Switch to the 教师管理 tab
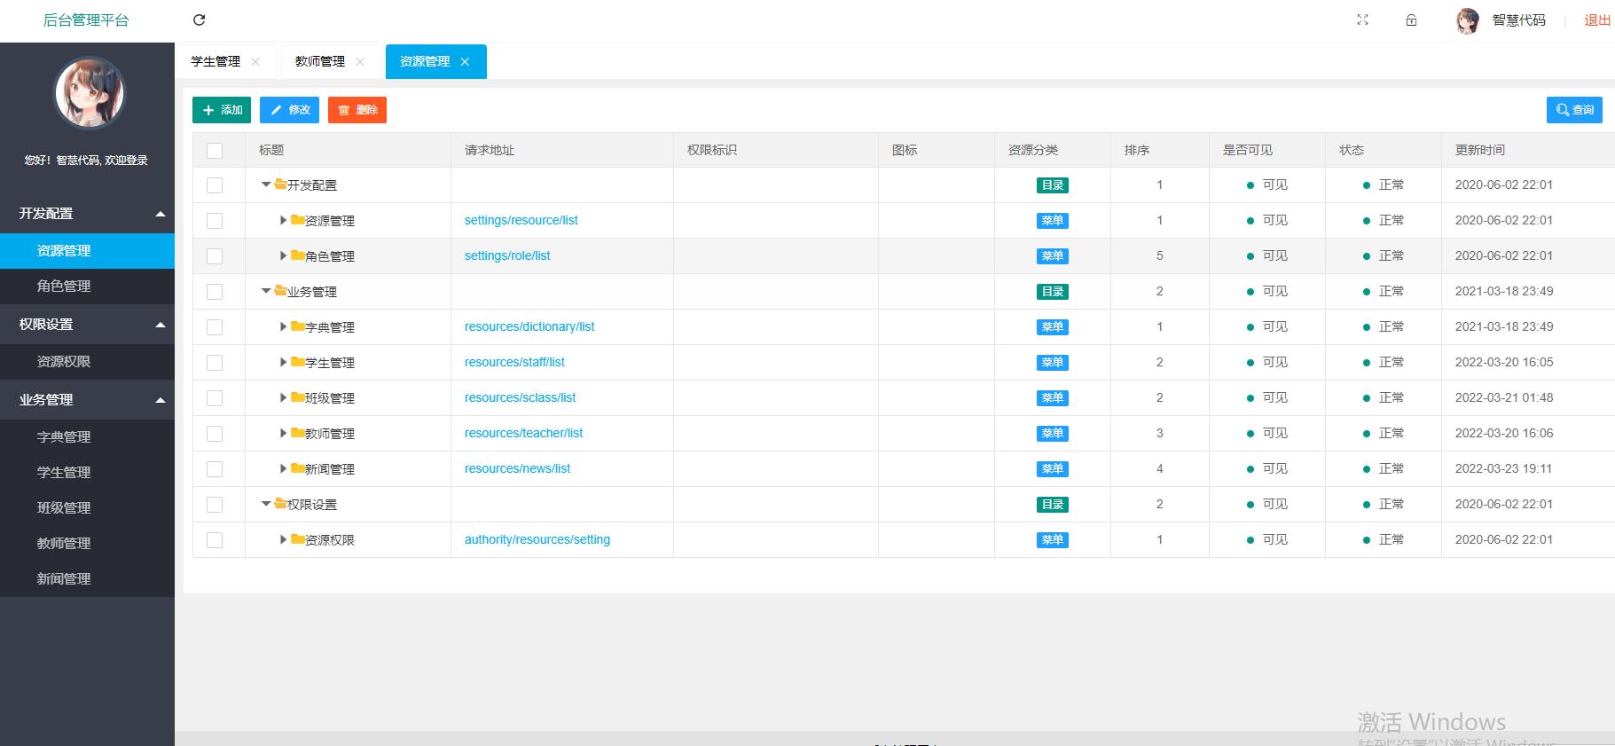This screenshot has width=1615, height=746. 320,61
